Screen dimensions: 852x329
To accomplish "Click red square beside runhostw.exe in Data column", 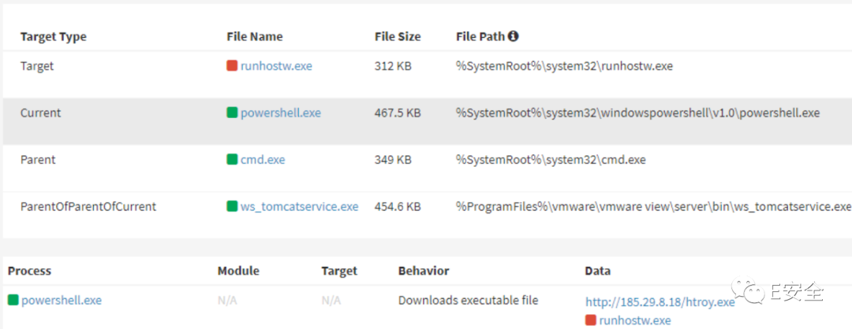I will pyautogui.click(x=591, y=320).
